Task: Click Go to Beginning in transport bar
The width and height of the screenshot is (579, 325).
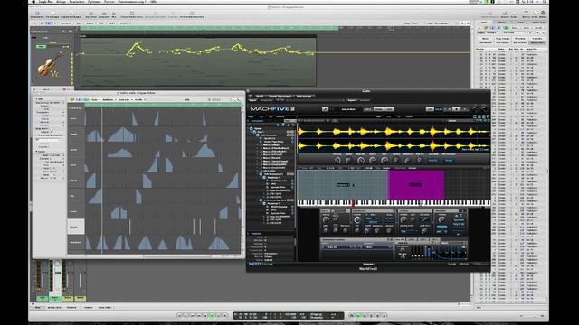Action: pyautogui.click(x=179, y=315)
